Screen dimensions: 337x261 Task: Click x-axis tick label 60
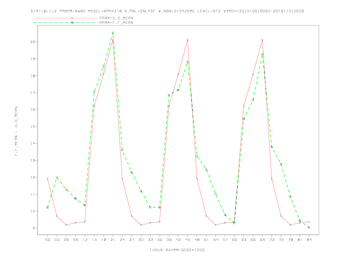click(x=234, y=240)
